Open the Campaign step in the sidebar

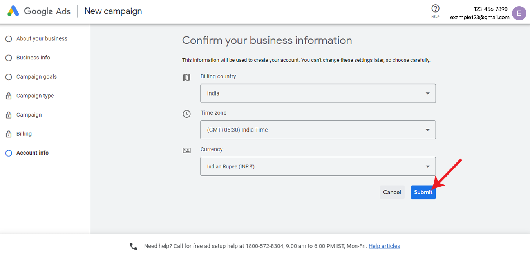(x=29, y=115)
